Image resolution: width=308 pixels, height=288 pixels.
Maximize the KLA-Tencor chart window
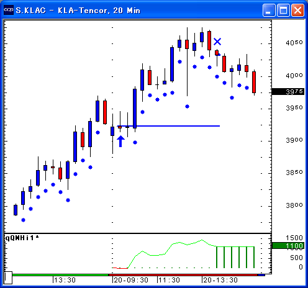click(283, 10)
